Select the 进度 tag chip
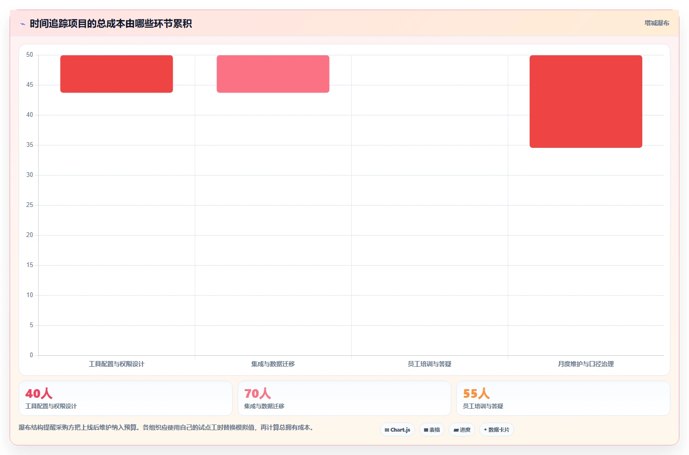The height and width of the screenshot is (455, 689). click(x=462, y=430)
